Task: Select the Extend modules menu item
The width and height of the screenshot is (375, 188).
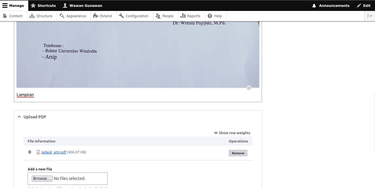Action: pos(103,16)
